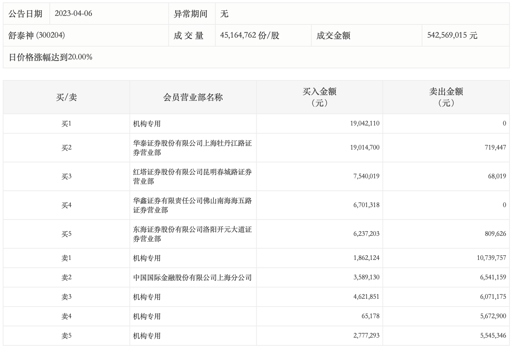513x352 pixels.
Task: Select volume value 45,164,762 份/股
Action: point(250,35)
